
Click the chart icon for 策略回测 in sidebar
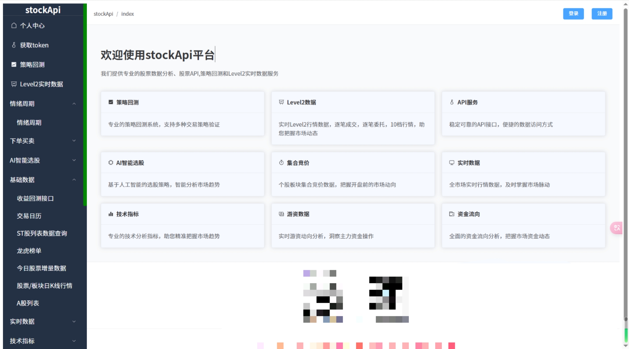pyautogui.click(x=14, y=65)
